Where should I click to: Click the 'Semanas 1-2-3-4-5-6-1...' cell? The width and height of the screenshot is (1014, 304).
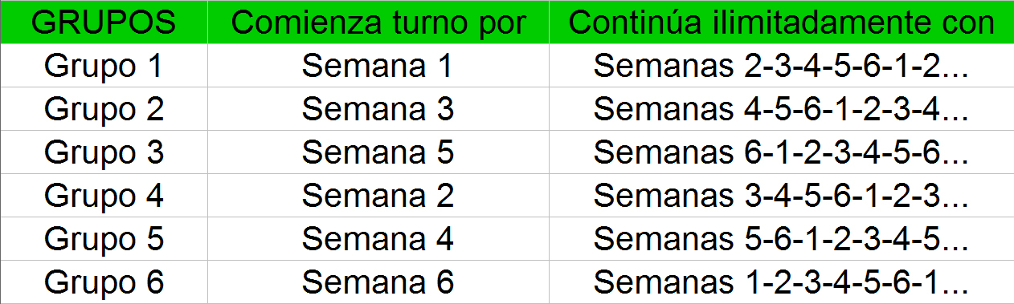coord(782,282)
